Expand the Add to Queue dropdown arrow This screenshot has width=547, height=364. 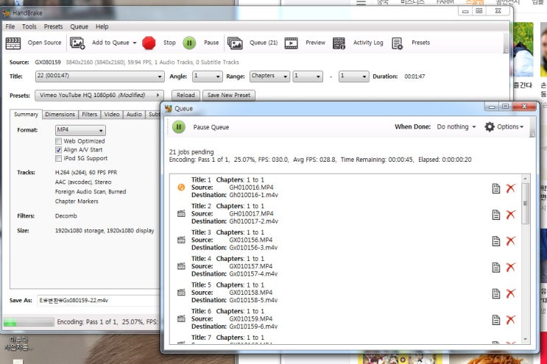click(134, 43)
